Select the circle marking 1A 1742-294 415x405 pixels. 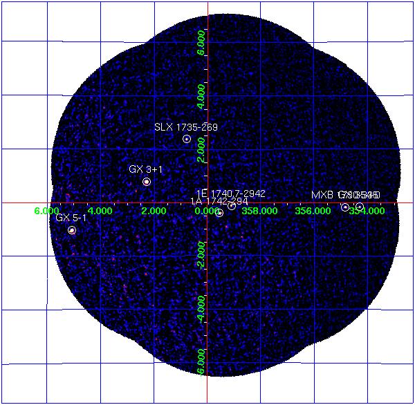219,212
